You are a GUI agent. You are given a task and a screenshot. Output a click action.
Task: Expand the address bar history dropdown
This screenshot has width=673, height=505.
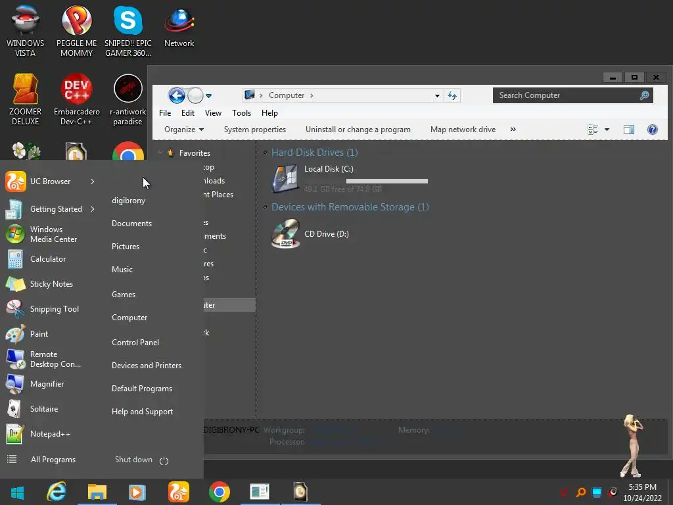click(437, 96)
